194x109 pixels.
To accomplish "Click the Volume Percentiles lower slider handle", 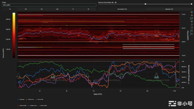I will click(x=146, y=4).
